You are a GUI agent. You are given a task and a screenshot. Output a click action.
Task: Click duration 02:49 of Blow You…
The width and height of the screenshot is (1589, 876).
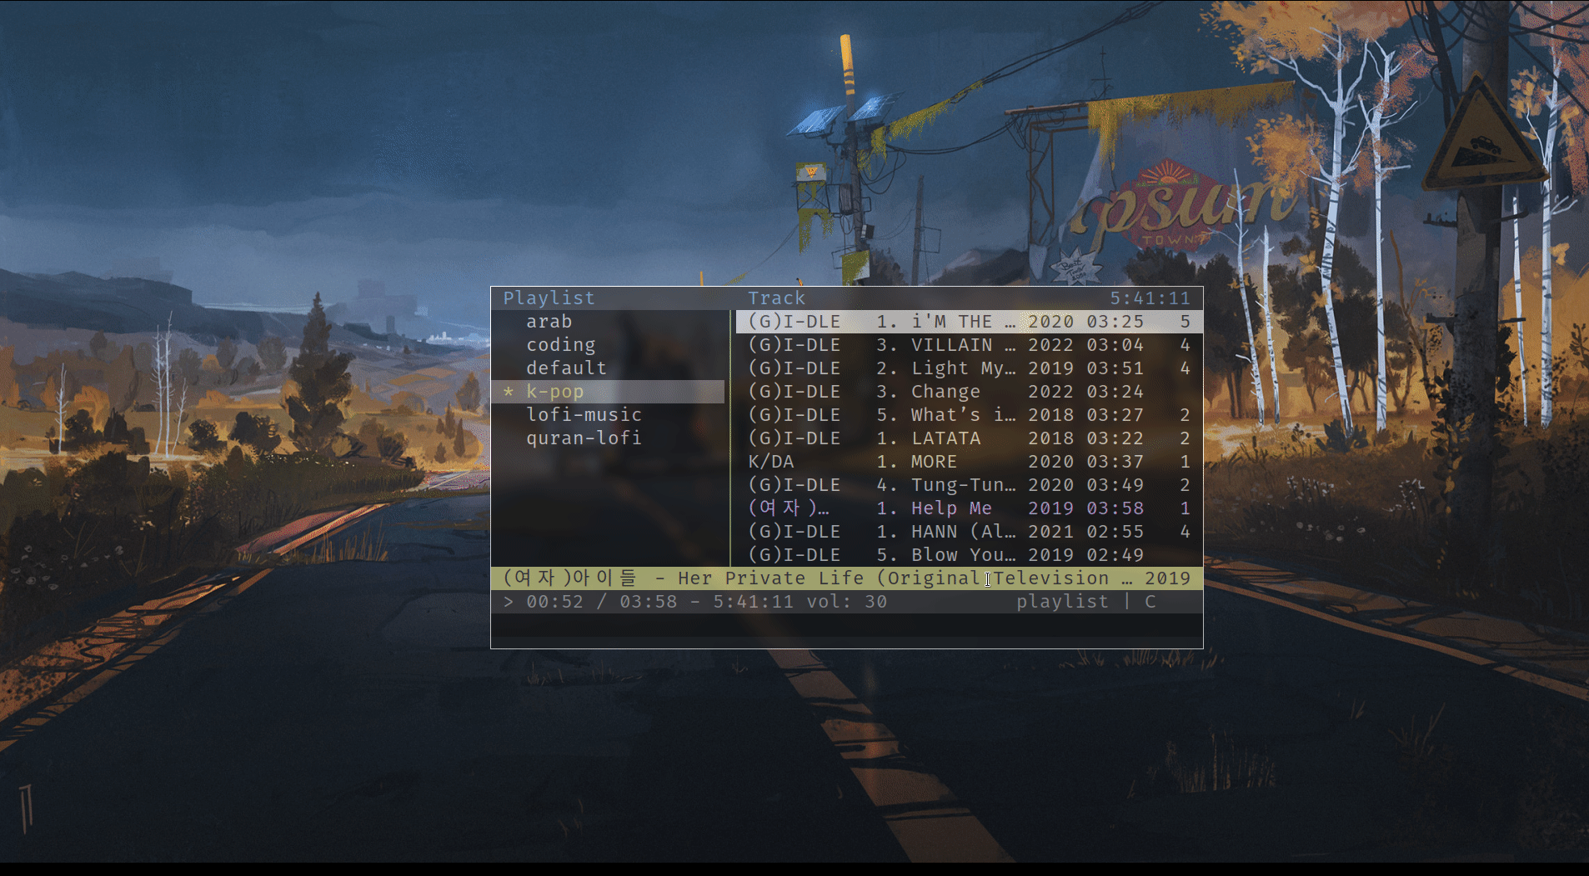tap(1115, 555)
